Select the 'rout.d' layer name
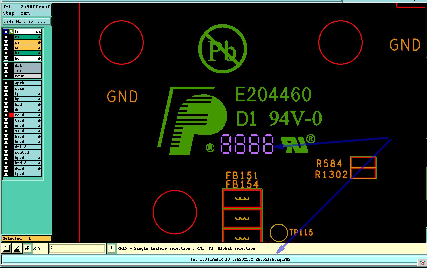The height and width of the screenshot is (268, 427). point(28,152)
